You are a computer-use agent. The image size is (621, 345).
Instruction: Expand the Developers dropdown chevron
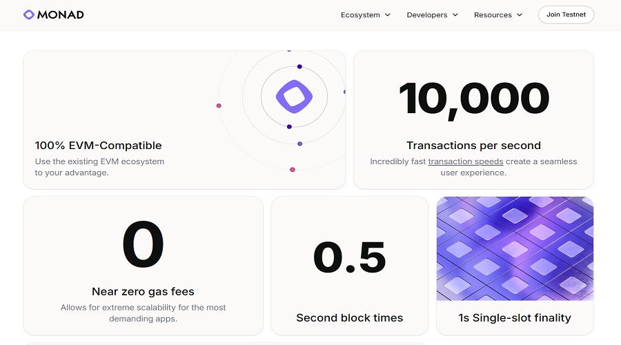(455, 15)
